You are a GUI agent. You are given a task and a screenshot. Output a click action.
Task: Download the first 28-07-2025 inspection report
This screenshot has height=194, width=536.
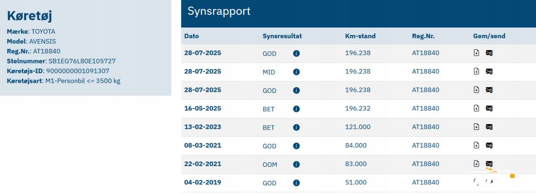[476, 53]
